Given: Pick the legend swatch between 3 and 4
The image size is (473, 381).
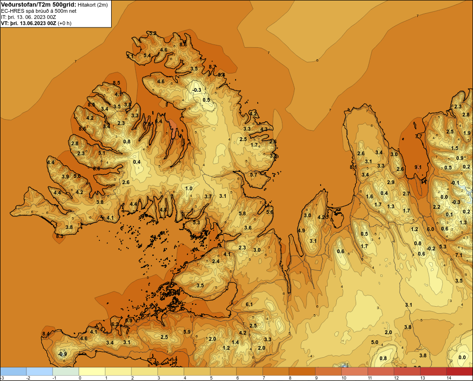Looking at the screenshot, I should (x=171, y=372).
